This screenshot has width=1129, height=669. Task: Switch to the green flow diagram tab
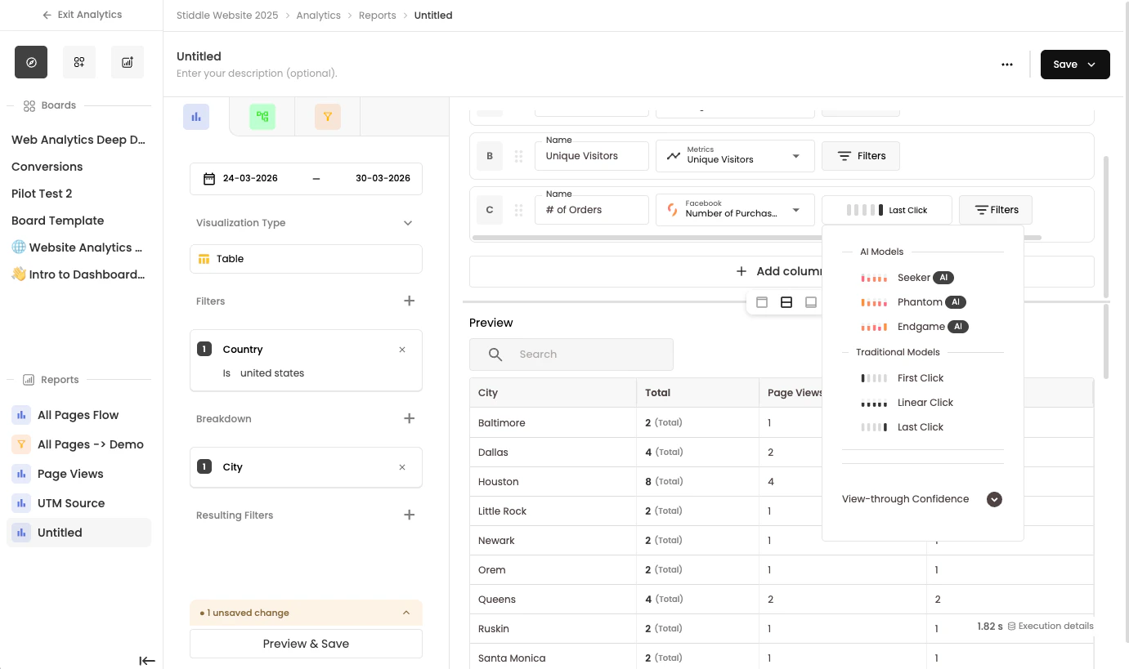[262, 117]
